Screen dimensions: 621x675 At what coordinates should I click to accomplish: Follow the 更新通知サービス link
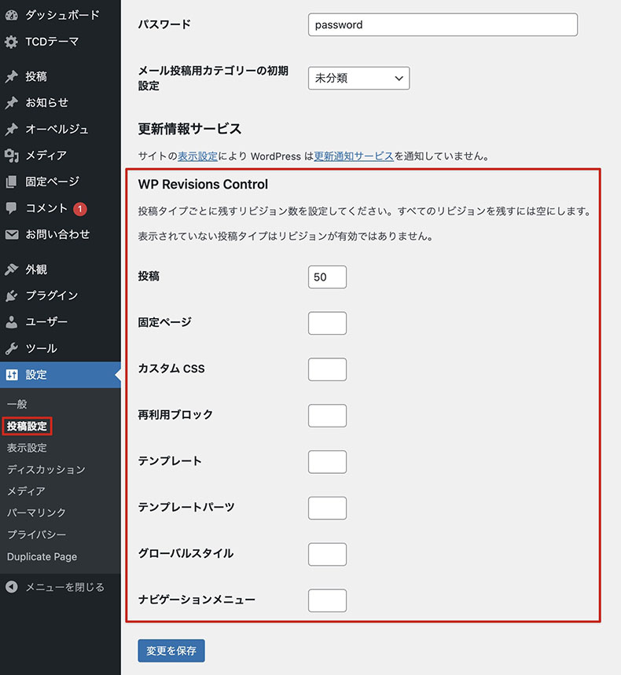coord(354,156)
